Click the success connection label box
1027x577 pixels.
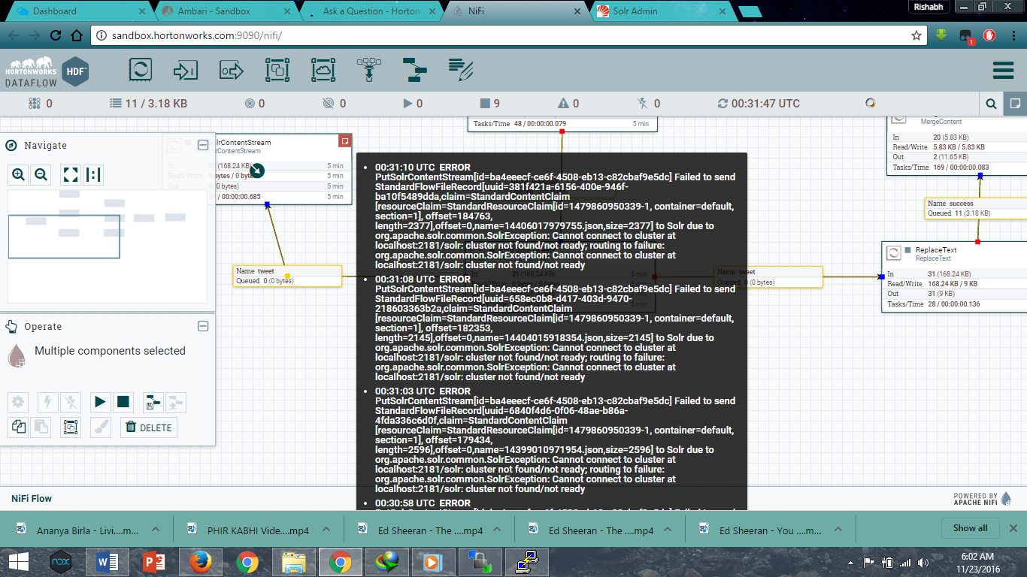coord(975,208)
